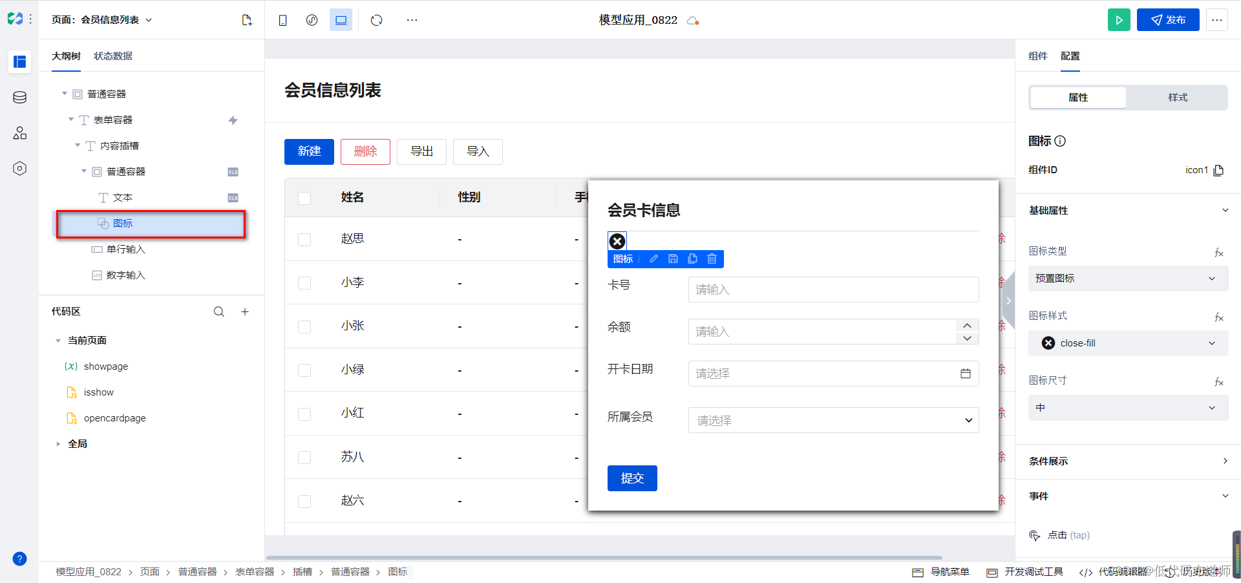Open the settings hexagon sidebar icon

click(20, 169)
